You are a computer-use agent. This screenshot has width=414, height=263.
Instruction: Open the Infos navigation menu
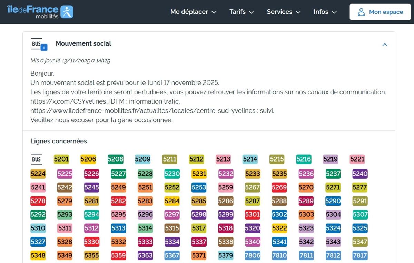tap(325, 12)
